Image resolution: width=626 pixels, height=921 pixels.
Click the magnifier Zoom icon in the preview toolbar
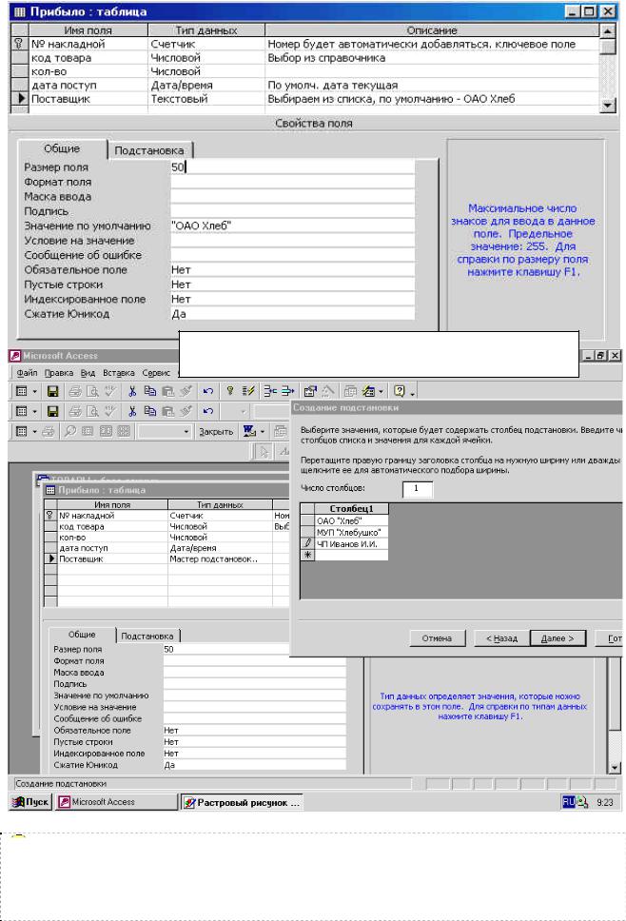click(69, 431)
